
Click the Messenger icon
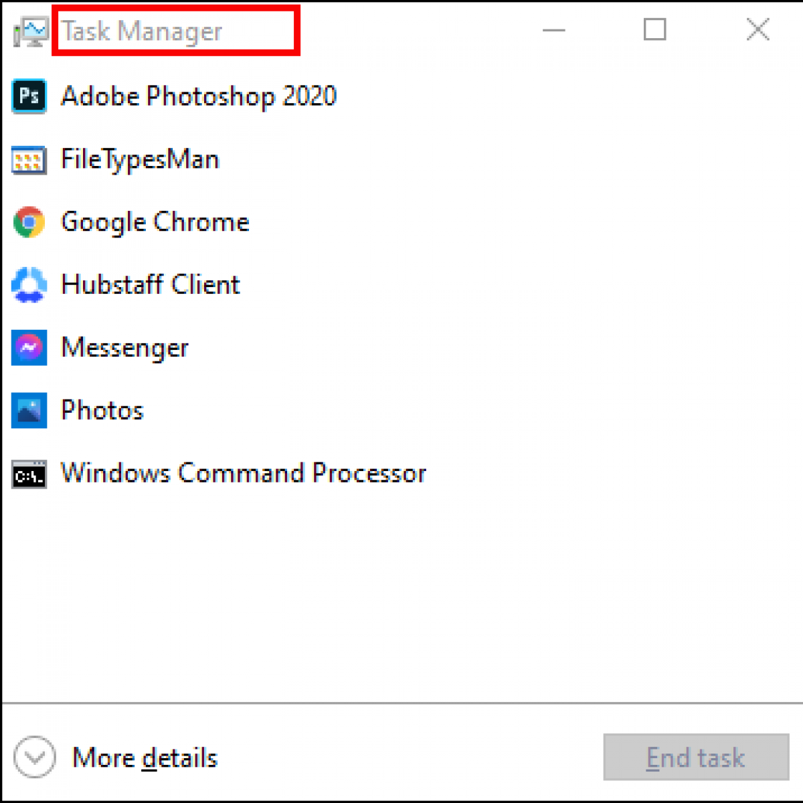29,347
